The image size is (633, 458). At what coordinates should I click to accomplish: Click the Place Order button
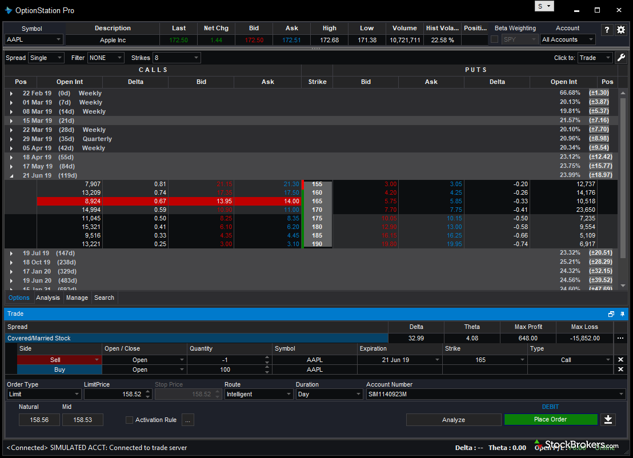[x=551, y=420]
